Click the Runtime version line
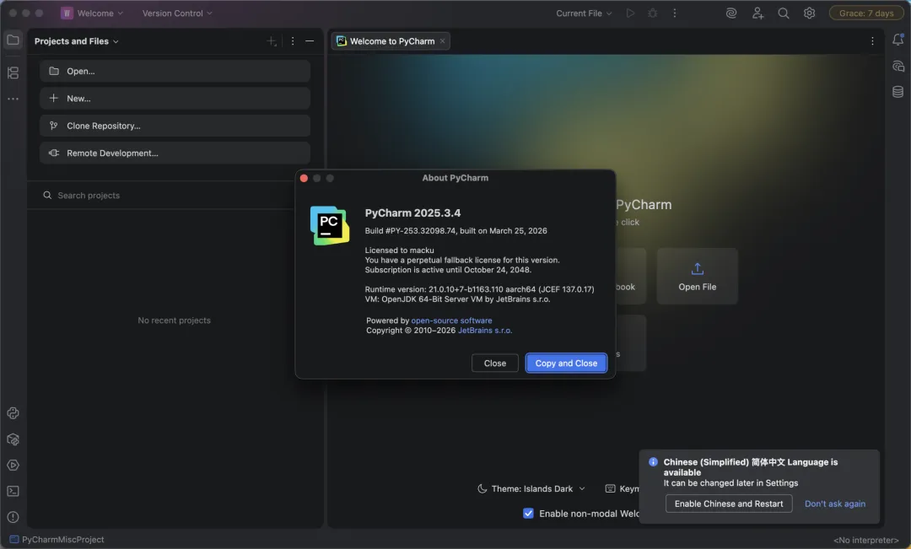This screenshot has width=911, height=549. (x=479, y=289)
